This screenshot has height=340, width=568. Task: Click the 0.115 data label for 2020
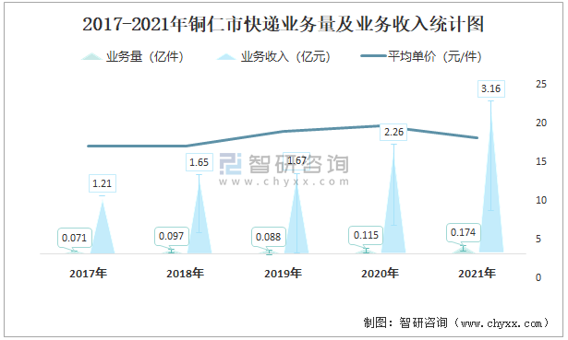366,235
